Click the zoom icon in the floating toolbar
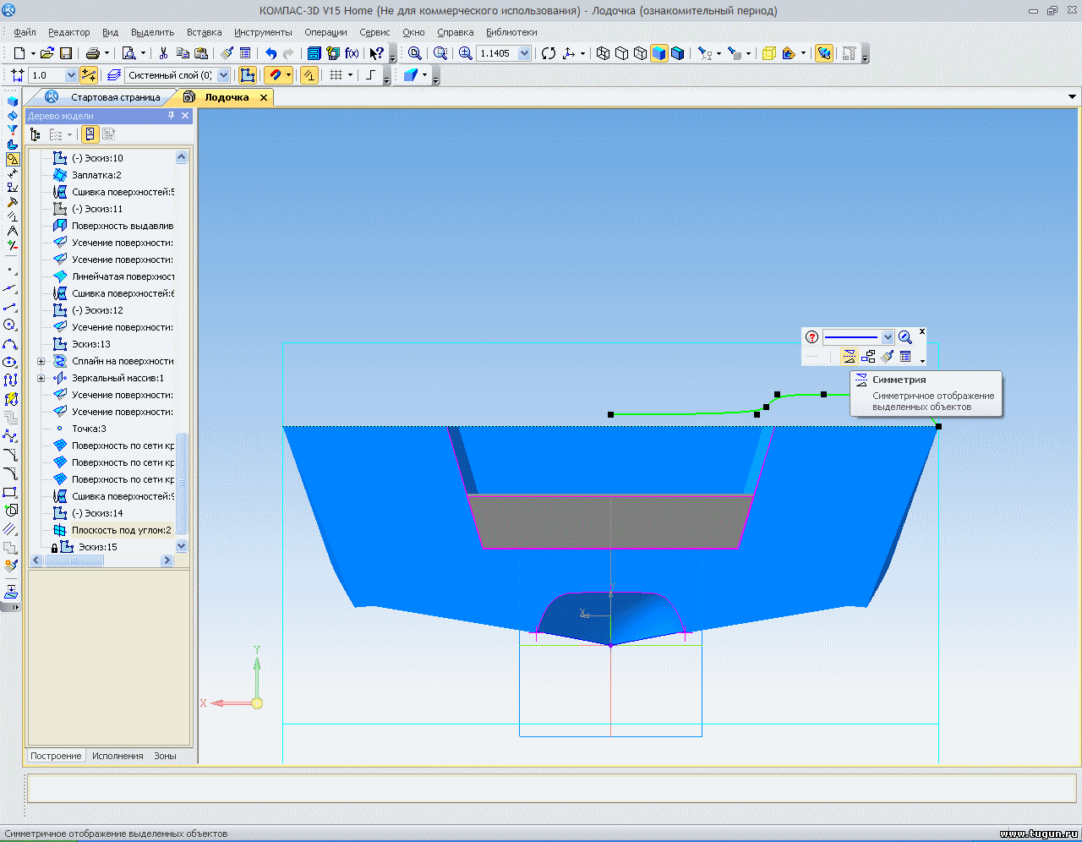 [x=905, y=337]
